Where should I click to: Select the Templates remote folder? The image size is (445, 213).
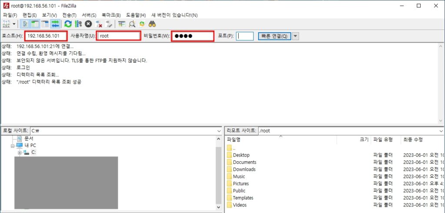[x=243, y=198]
